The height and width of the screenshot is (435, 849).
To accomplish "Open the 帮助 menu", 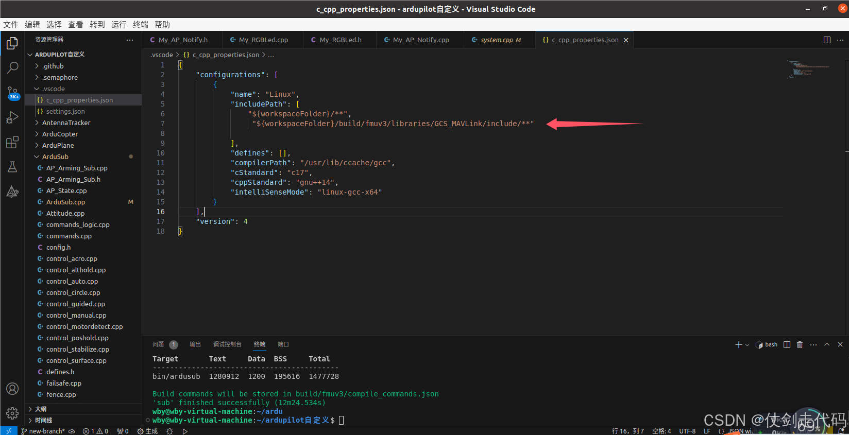I will [x=162, y=25].
